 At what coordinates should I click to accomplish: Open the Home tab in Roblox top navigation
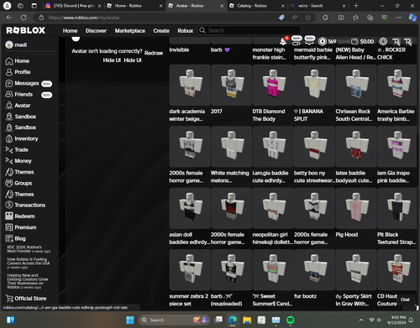tap(70, 30)
